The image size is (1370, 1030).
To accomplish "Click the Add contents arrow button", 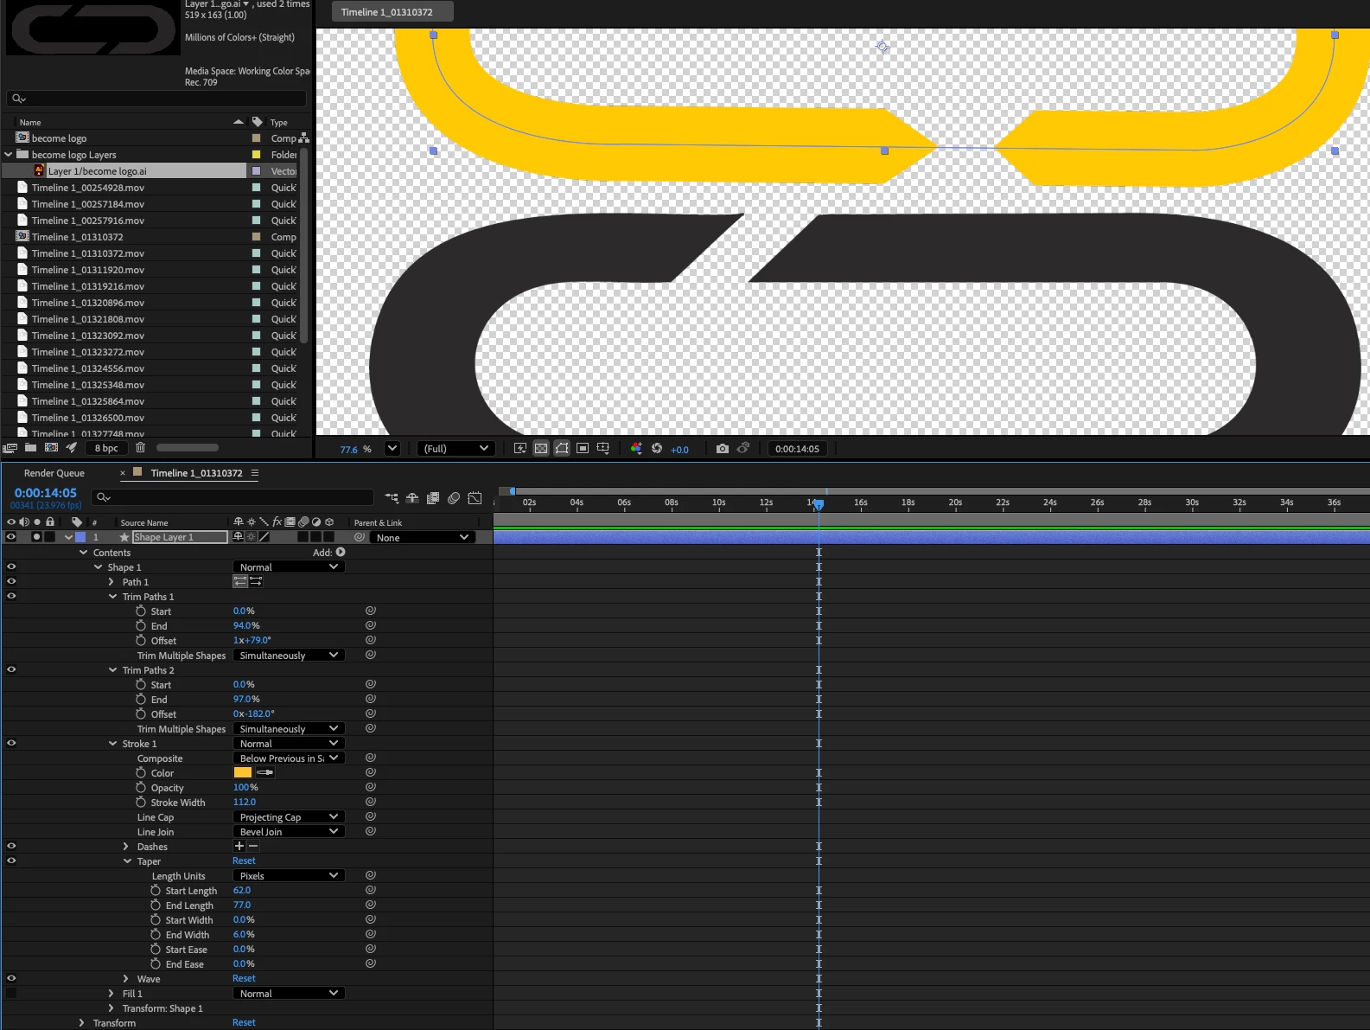I will pyautogui.click(x=341, y=552).
